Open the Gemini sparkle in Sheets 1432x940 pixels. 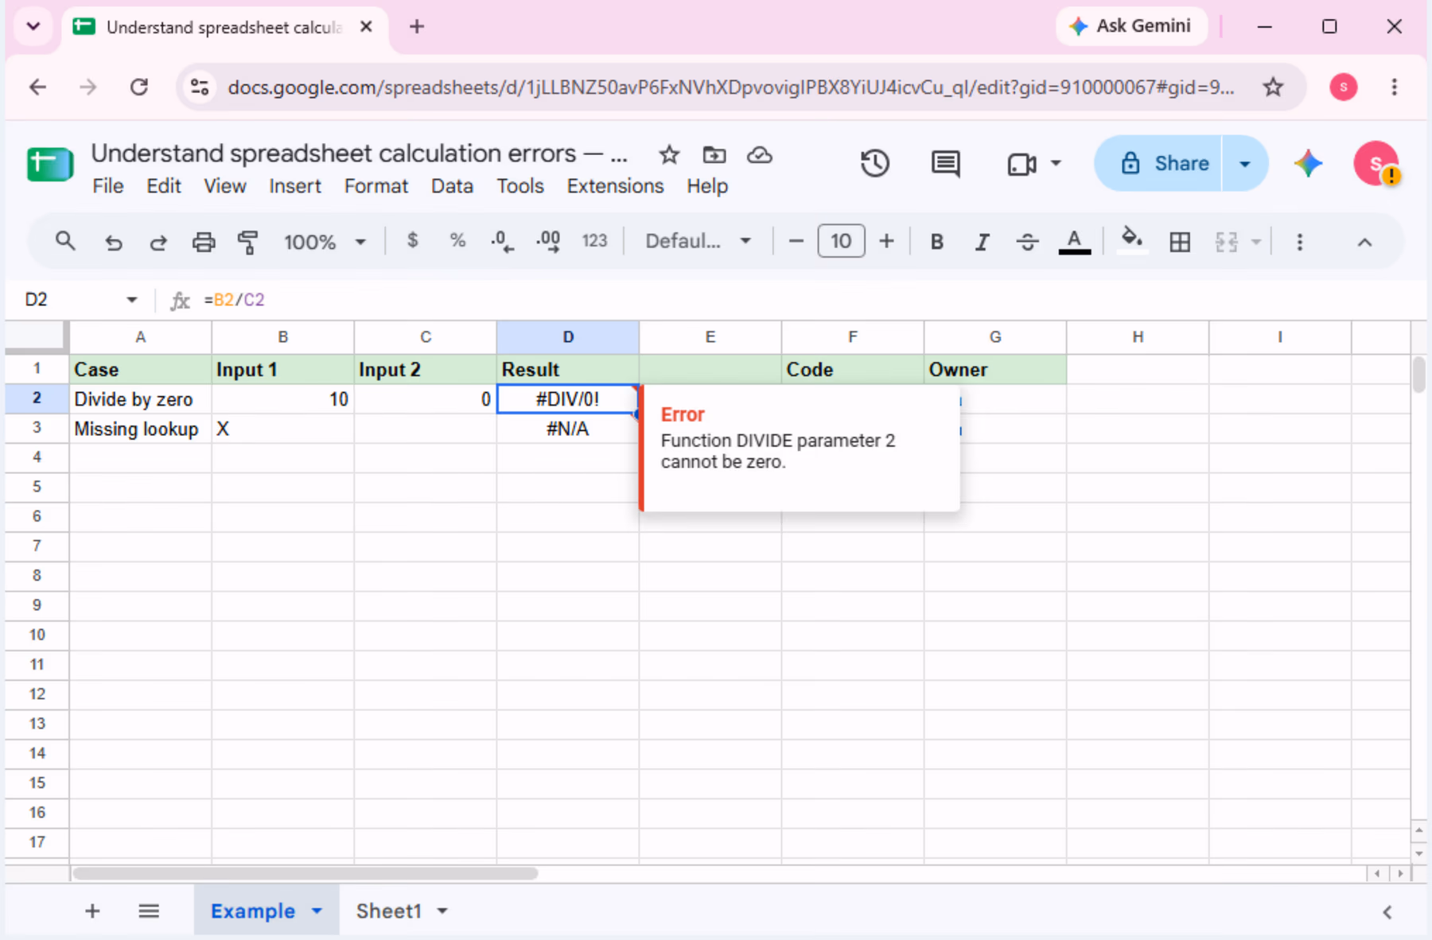1308,164
